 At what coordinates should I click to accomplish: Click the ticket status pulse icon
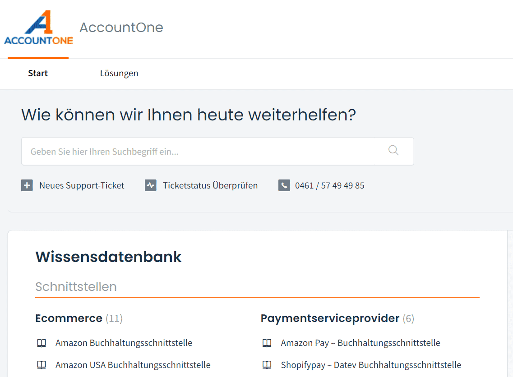coord(151,185)
